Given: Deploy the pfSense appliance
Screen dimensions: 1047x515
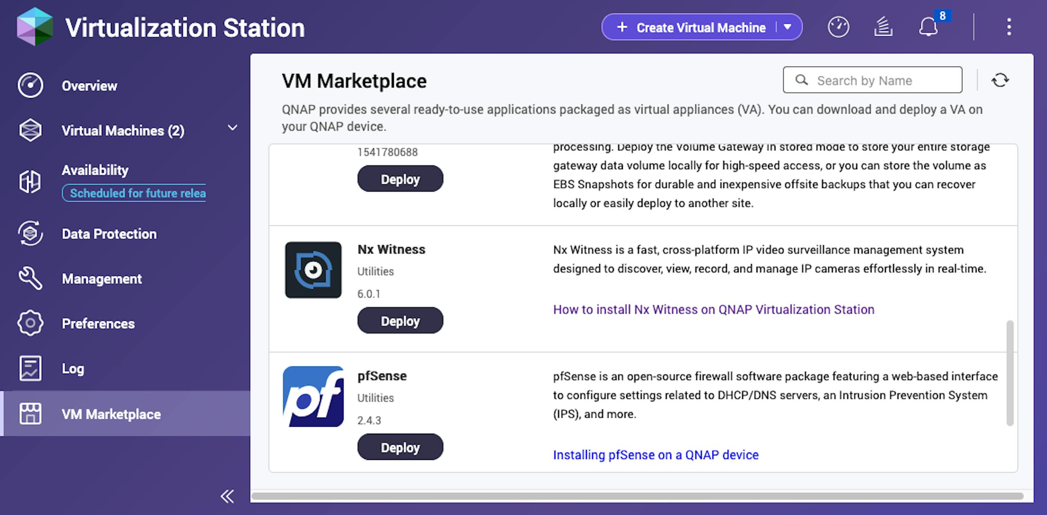Looking at the screenshot, I should [x=400, y=447].
